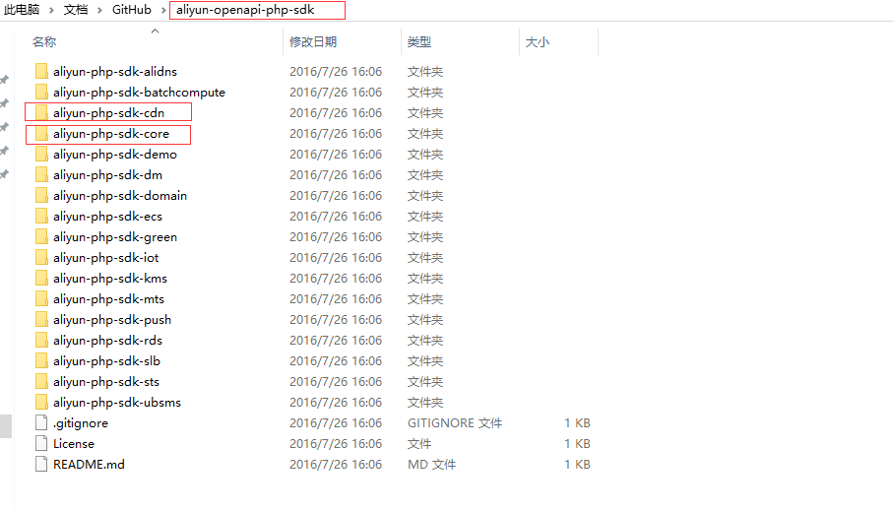Click the aliyun-php-sdk-domain folder icon
Screen dimensions: 893x511
(41, 195)
